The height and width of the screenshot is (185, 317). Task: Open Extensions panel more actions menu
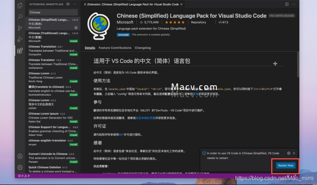pyautogui.click(x=75, y=4)
